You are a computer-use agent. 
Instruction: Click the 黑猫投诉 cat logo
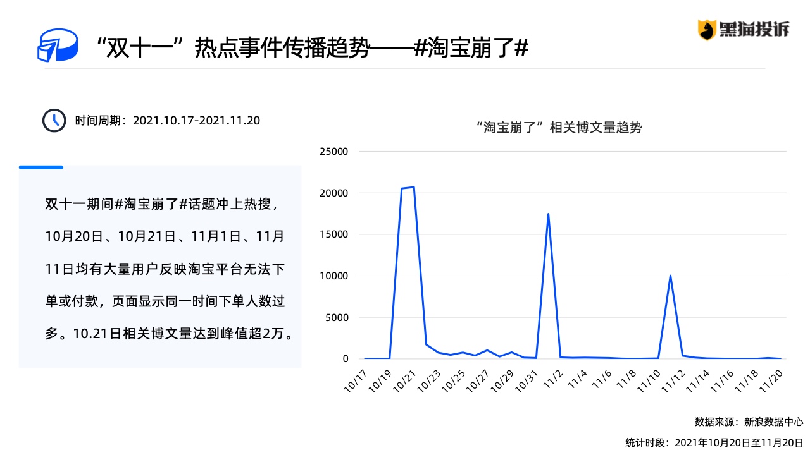706,29
